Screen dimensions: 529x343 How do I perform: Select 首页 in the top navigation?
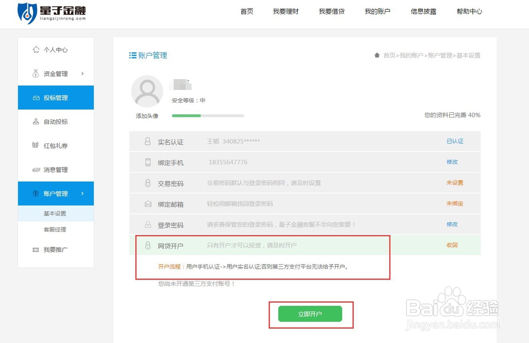(247, 11)
